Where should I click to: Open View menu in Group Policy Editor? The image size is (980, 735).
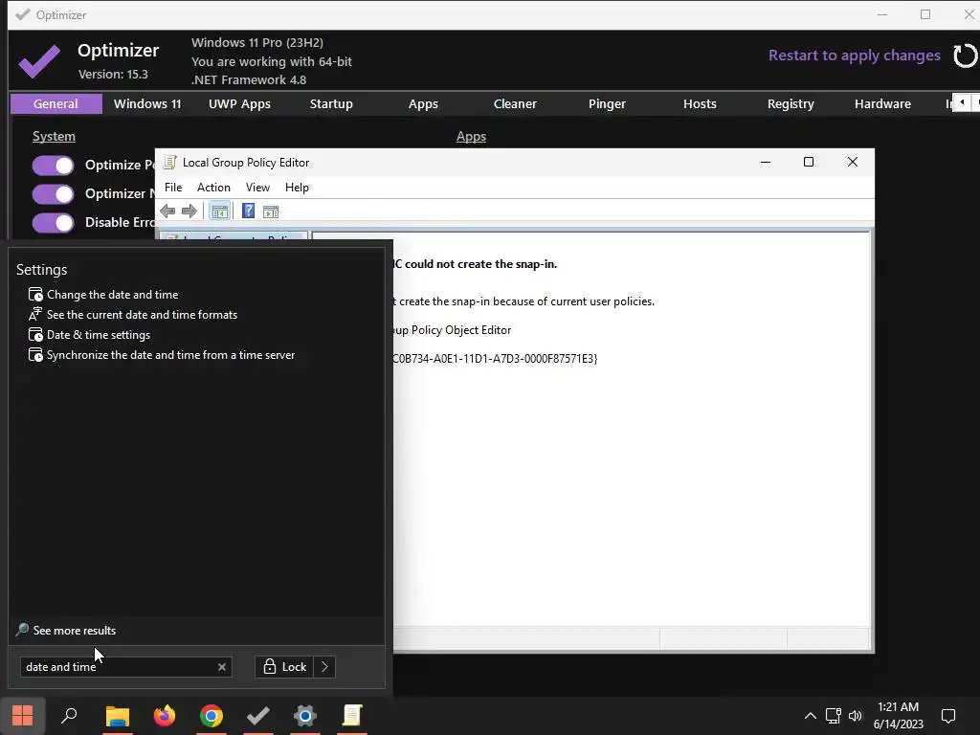257,188
